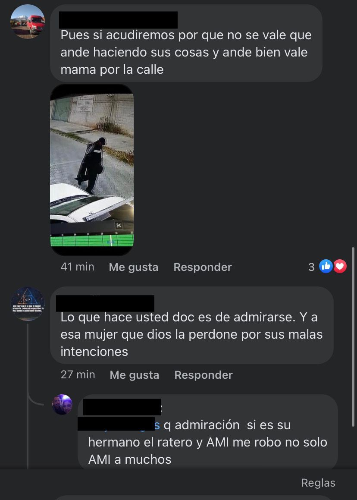Reply to the comment posted 41 min ago
Viewport: 357px width, 500px height.
coord(203,267)
